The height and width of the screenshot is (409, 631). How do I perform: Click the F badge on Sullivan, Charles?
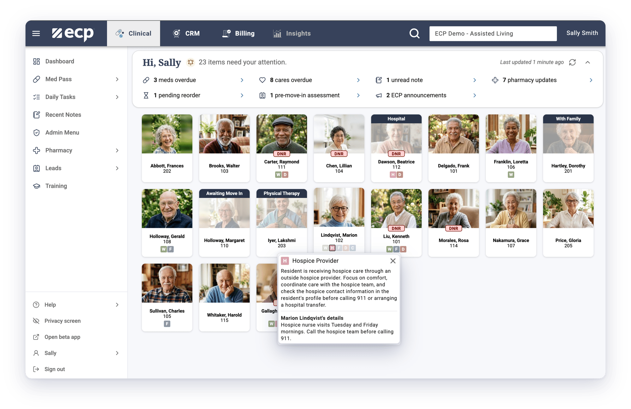(167, 324)
